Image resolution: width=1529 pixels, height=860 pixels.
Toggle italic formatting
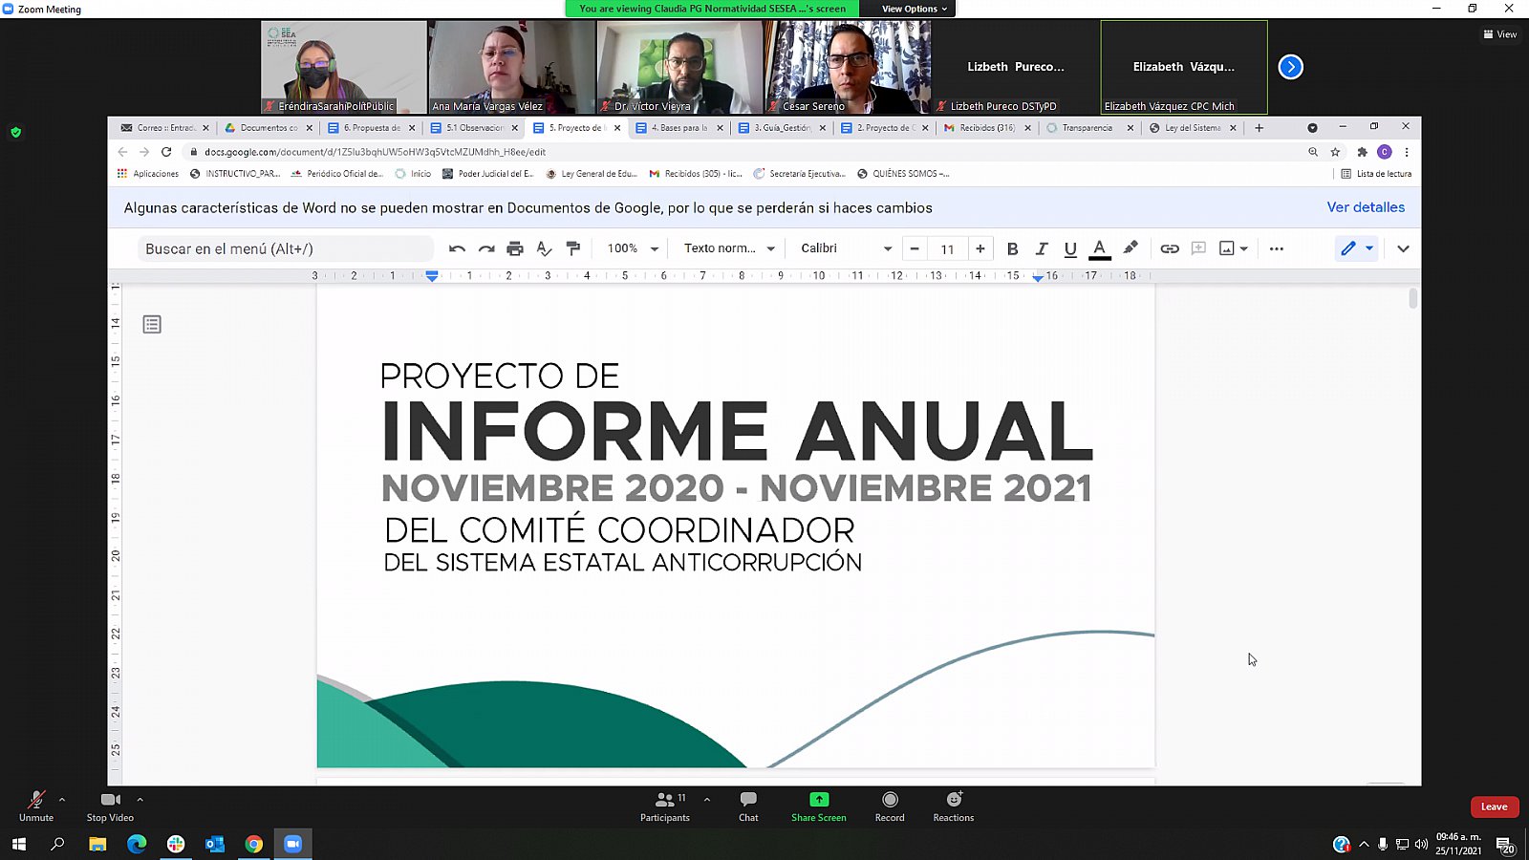(1042, 248)
